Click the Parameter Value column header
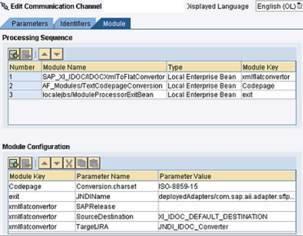Screen dimensions: 303x236 pyautogui.click(x=227, y=176)
